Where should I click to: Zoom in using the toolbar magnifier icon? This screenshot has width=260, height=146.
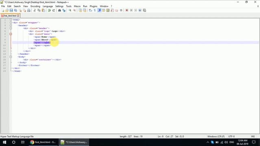pyautogui.click(x=70, y=11)
